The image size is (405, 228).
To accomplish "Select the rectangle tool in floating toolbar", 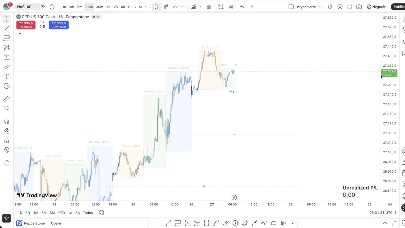I will click(x=207, y=223).
